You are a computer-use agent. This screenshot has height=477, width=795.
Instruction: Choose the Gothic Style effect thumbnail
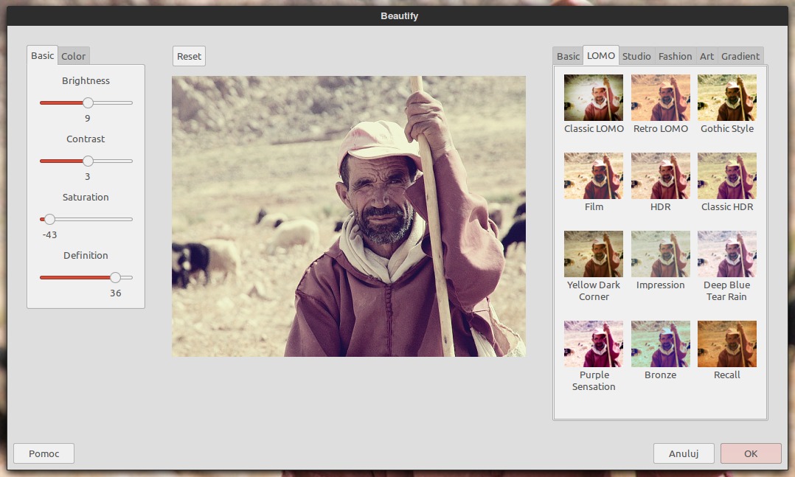click(726, 97)
